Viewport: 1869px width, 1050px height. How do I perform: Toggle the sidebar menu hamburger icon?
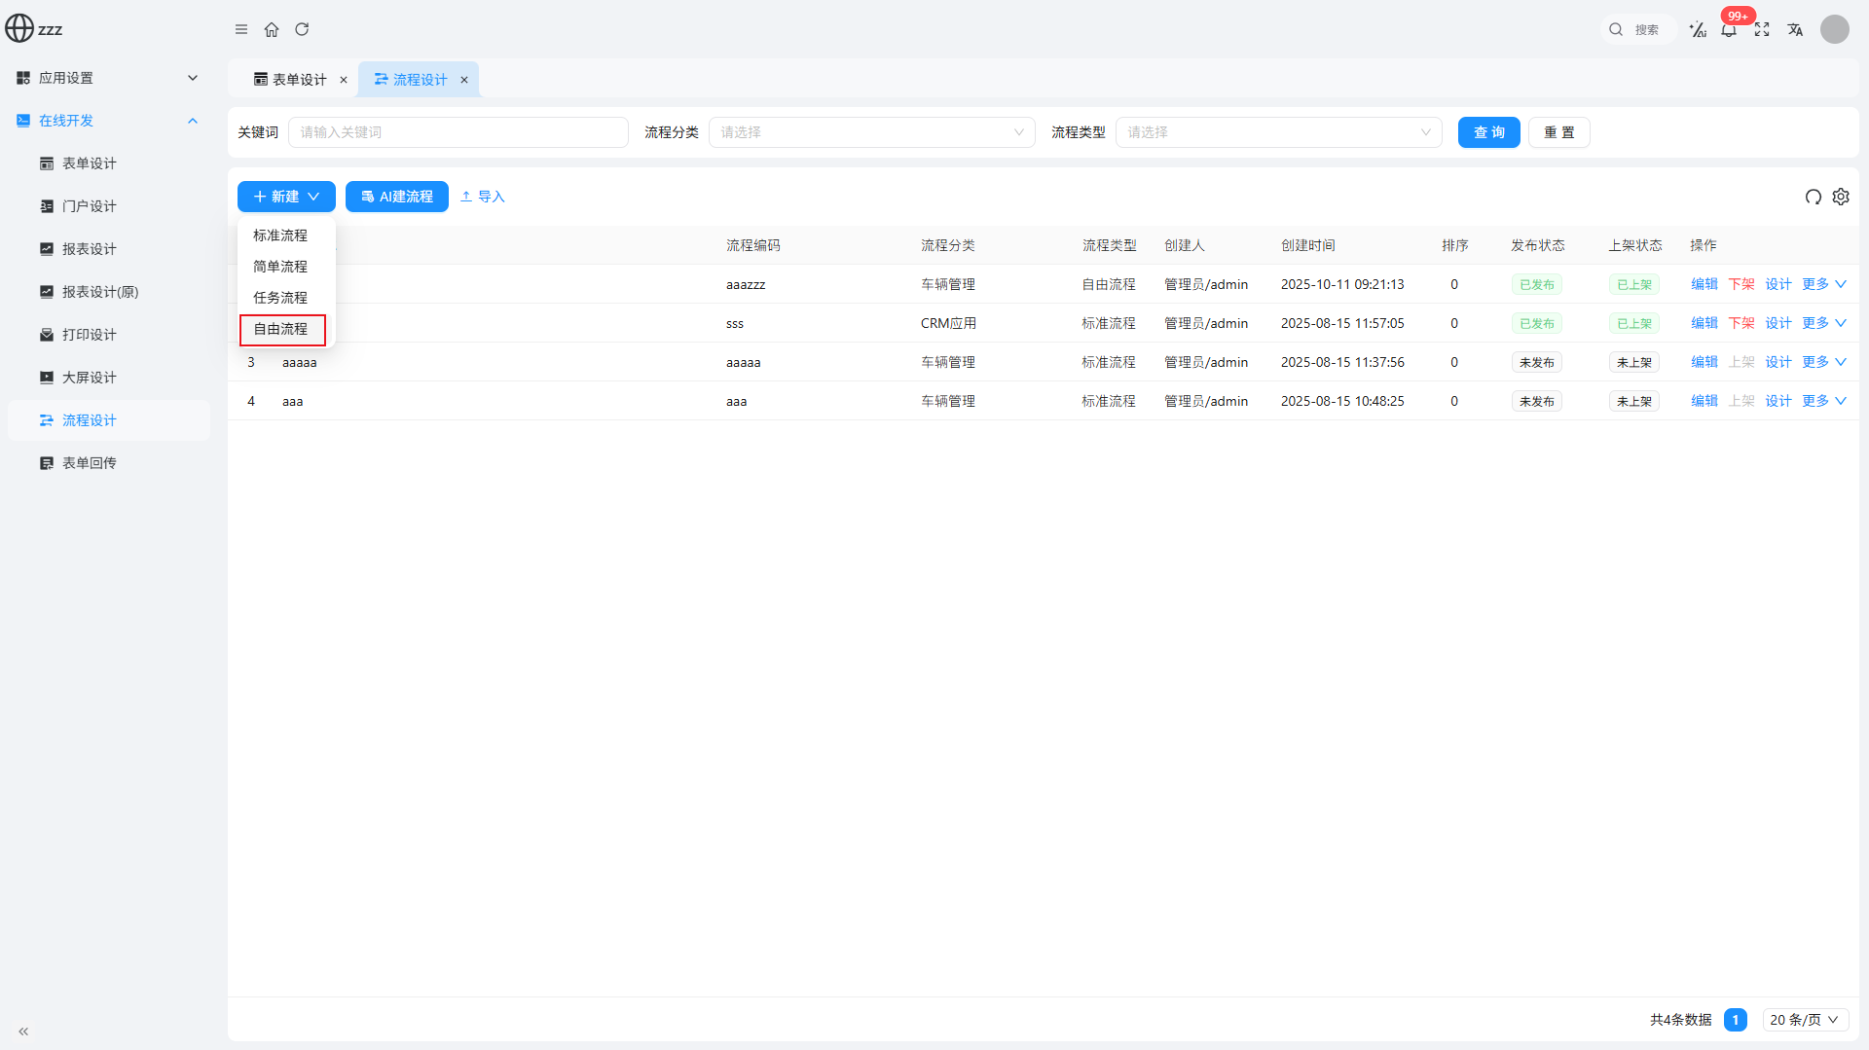tap(241, 29)
